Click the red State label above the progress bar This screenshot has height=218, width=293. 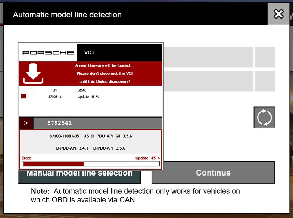tap(27, 158)
